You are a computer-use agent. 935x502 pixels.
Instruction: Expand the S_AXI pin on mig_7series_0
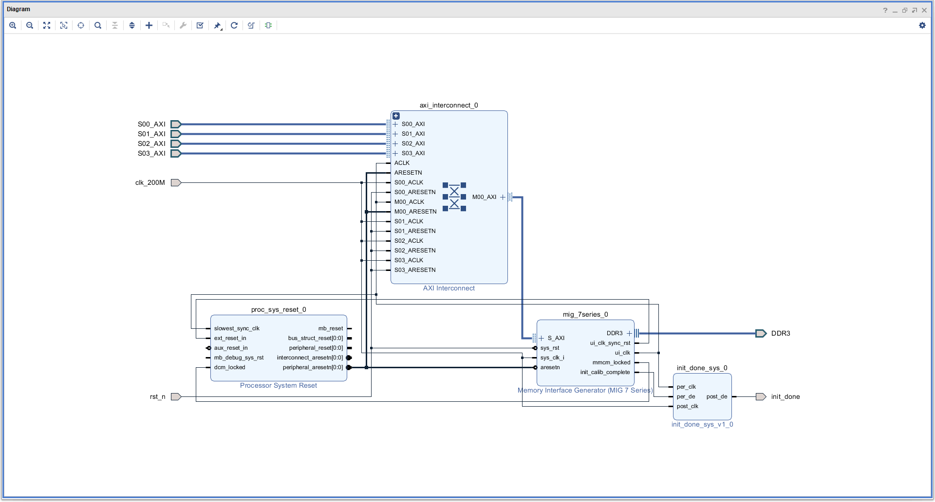(x=541, y=338)
